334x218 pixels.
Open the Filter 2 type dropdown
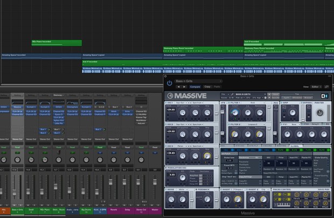point(255,124)
